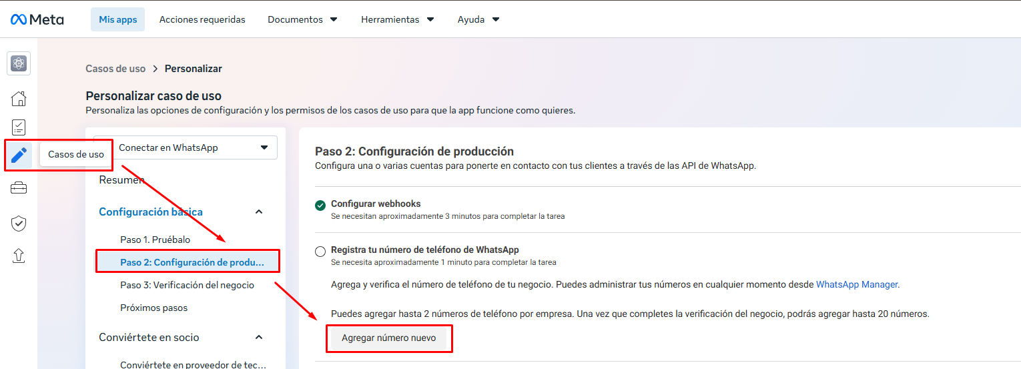Select Conviértete en proveedor de tecnología item
This screenshot has height=369, width=1021.
click(x=193, y=364)
